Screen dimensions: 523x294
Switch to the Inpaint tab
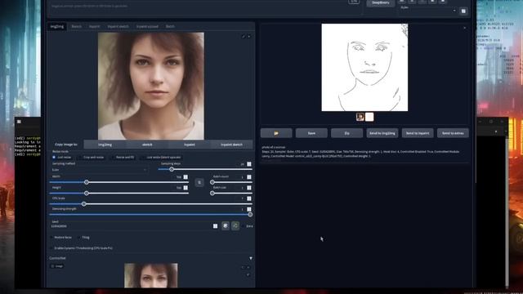[x=95, y=26]
